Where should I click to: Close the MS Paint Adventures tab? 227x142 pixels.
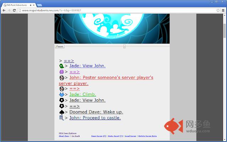click(34, 5)
